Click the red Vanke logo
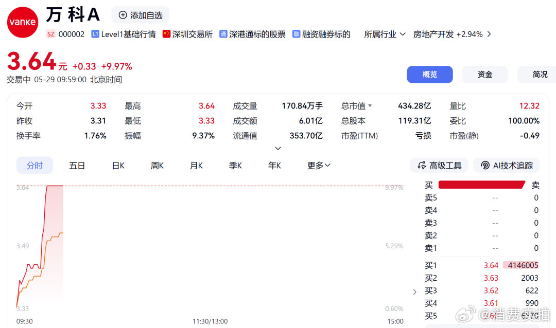 (x=22, y=22)
